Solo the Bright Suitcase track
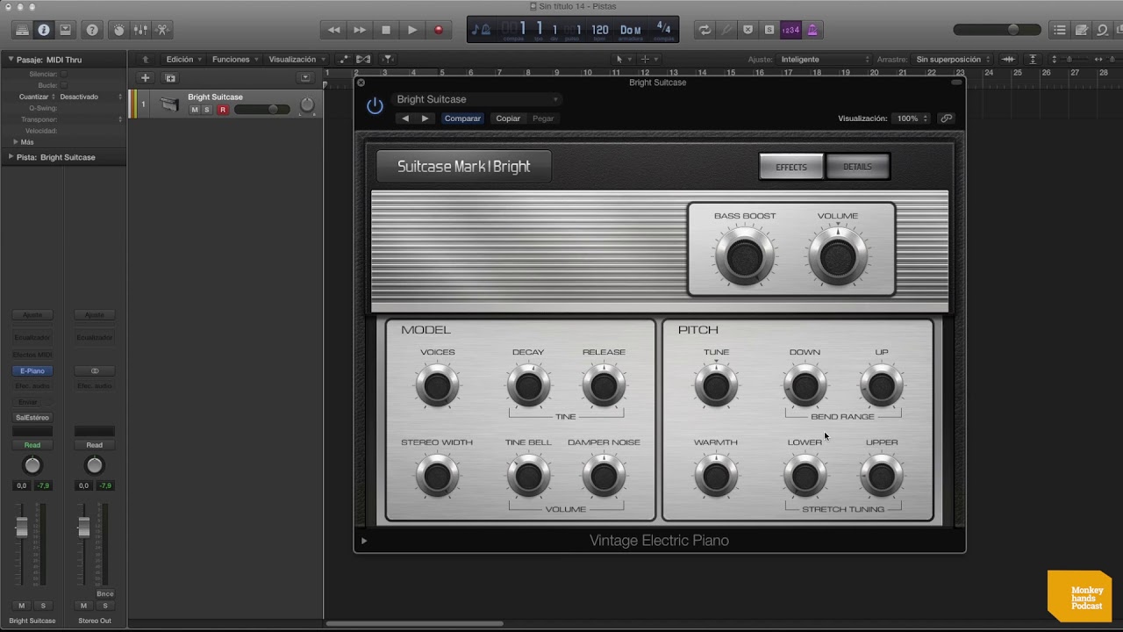 (x=207, y=110)
